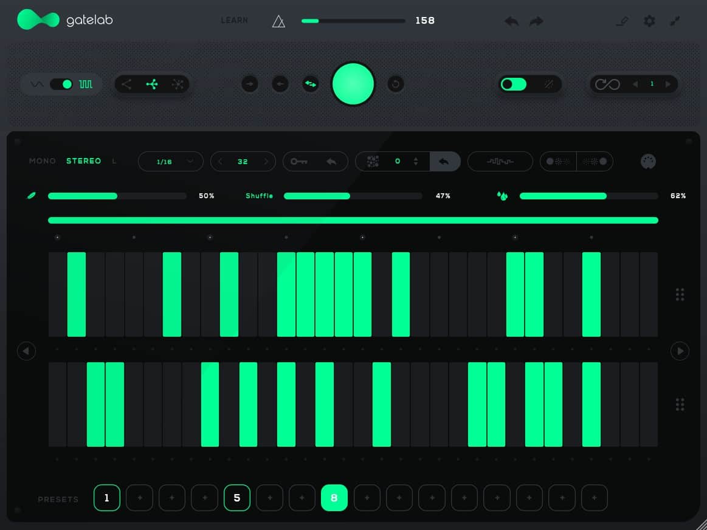
Task: Click the Shuffle slider bar
Action: [353, 196]
